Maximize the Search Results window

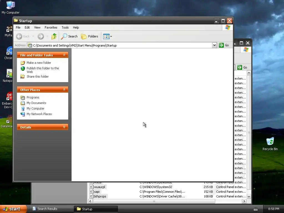(x=241, y=43)
